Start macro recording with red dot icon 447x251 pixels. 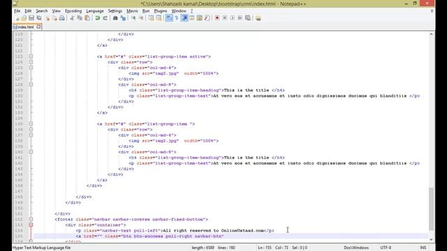click(x=217, y=18)
